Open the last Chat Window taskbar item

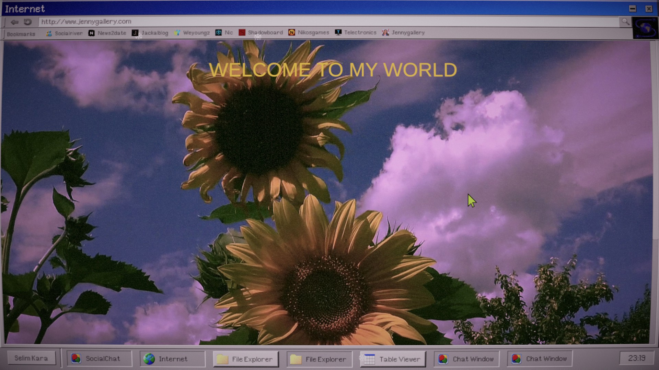(540, 359)
